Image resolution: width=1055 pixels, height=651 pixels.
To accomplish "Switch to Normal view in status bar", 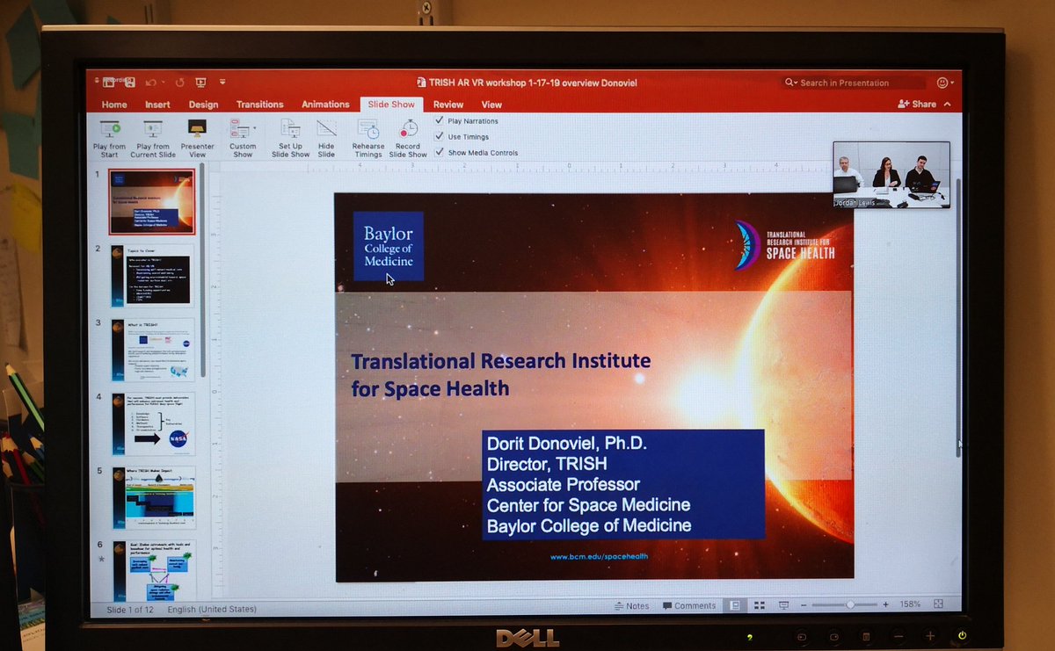I will coord(735,605).
